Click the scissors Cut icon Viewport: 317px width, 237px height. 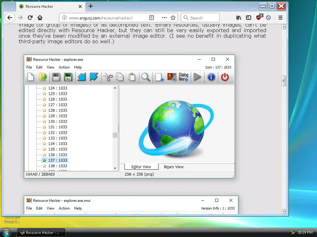point(108,77)
